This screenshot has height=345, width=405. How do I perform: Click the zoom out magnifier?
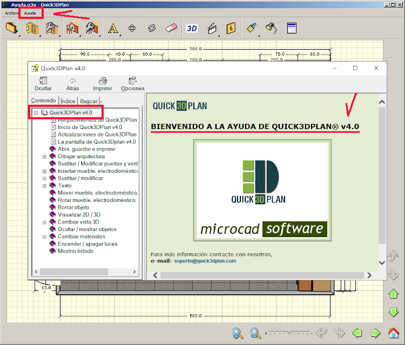[x=255, y=333]
